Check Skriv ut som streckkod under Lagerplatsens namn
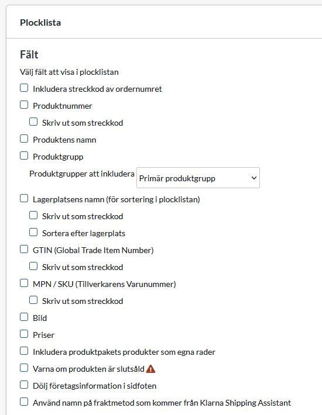Screen dimensions: 322x415 pos(33,215)
